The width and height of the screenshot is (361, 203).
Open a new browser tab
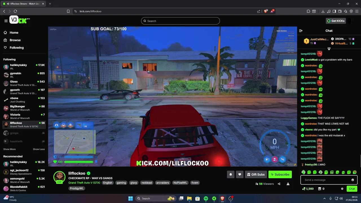pos(50,4)
